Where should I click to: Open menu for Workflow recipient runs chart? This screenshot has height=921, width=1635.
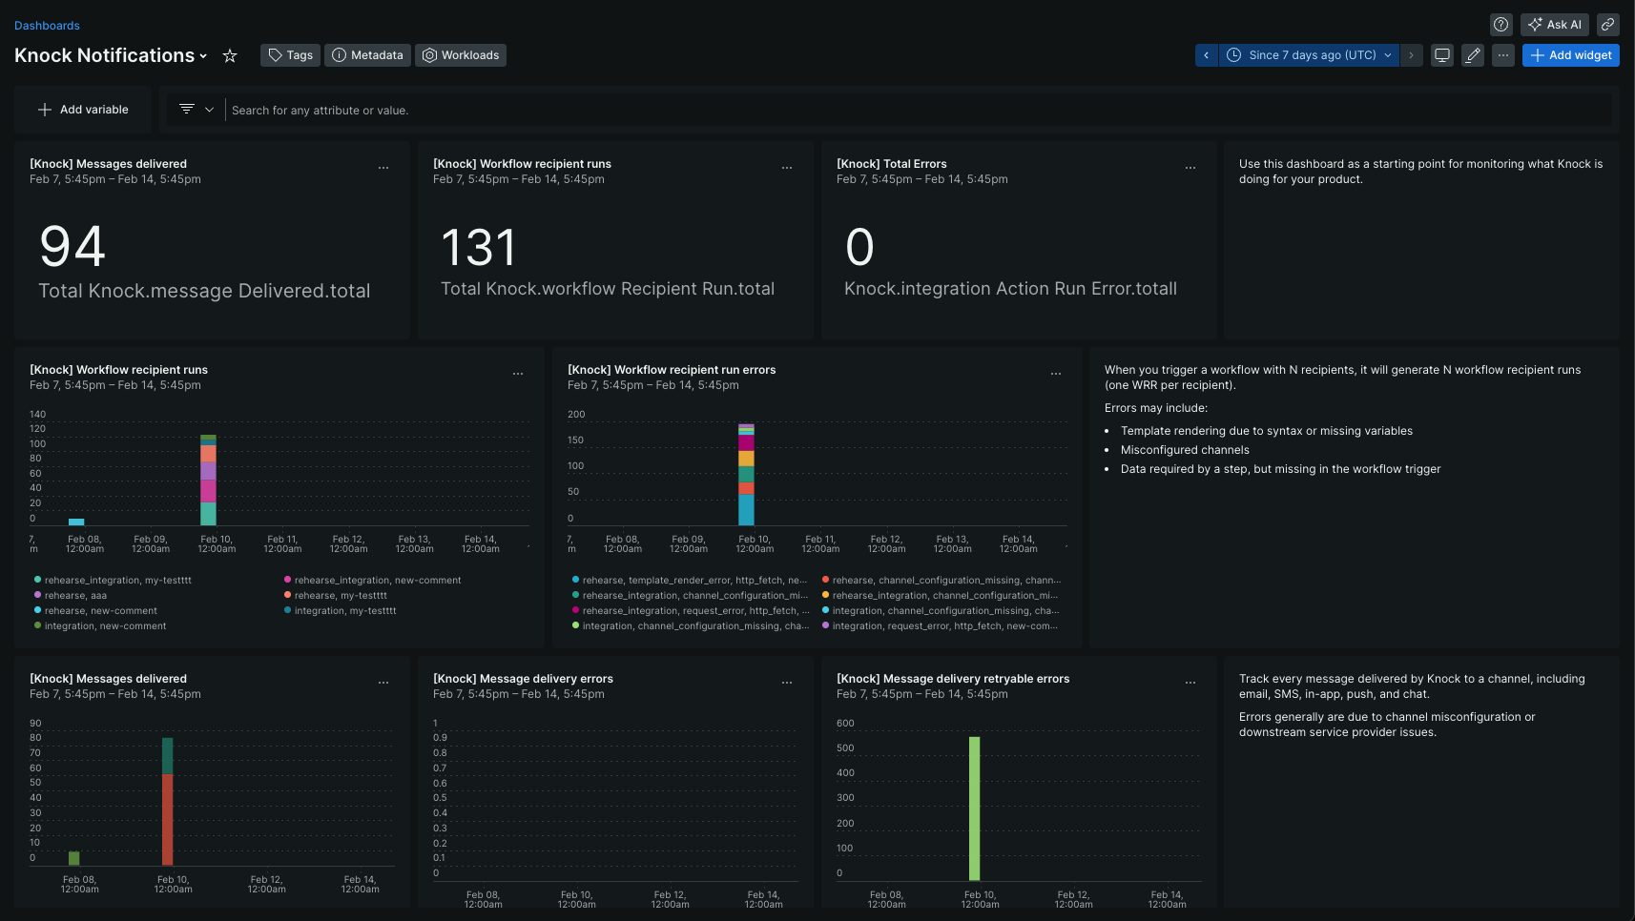tap(518, 374)
